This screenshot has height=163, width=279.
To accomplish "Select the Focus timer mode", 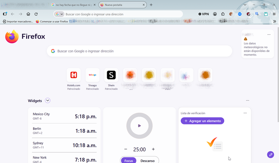I will [128, 161].
